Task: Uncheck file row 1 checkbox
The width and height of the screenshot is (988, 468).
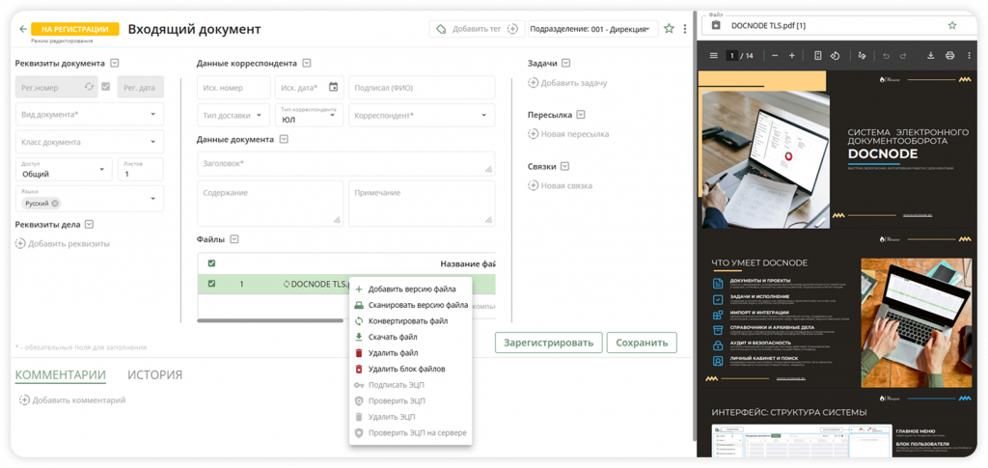Action: tap(211, 284)
